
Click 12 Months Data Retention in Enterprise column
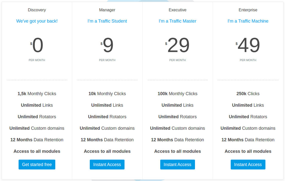248,140
